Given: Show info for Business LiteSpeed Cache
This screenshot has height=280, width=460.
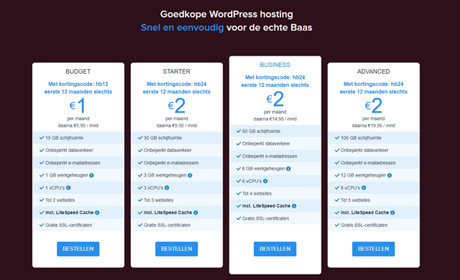Looking at the screenshot, I should [x=294, y=206].
